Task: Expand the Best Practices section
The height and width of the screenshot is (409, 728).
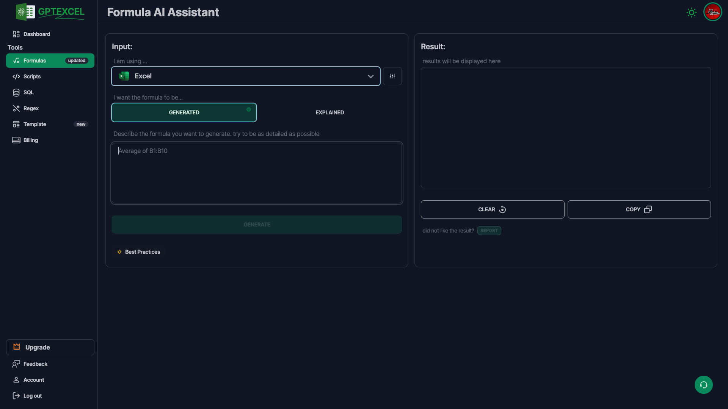Action: click(138, 252)
